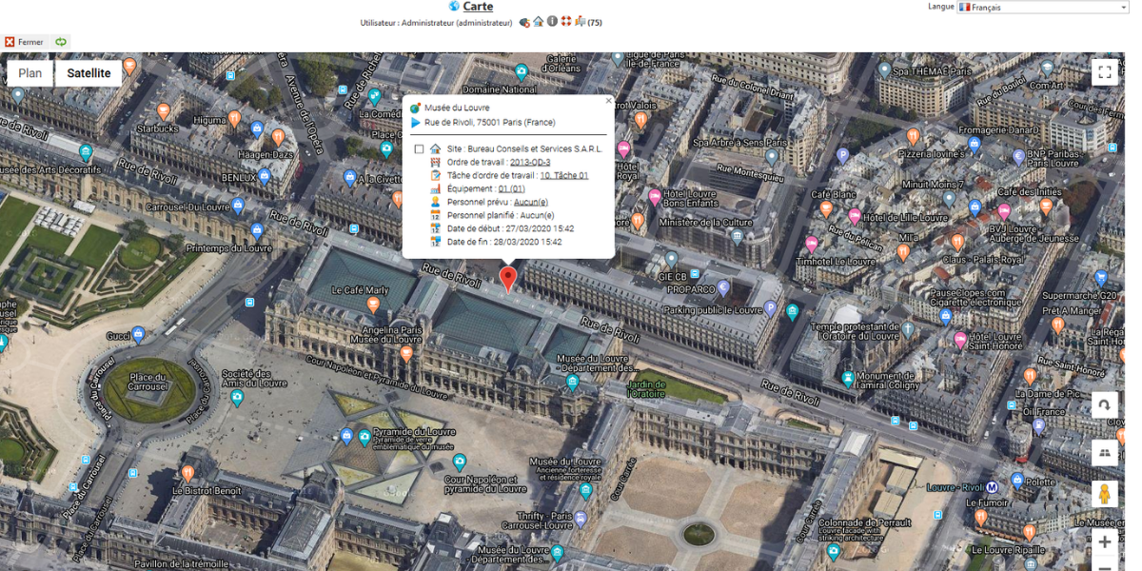Click the Personnel planifié : Aucun(e) text
This screenshot has height=571, width=1142.
(x=501, y=215)
